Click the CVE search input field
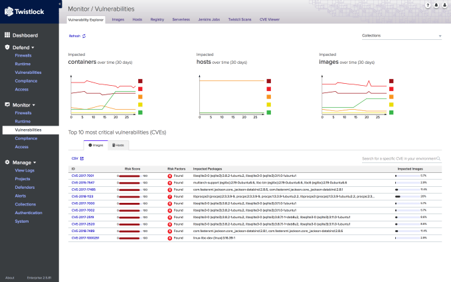Image resolution: width=451 pixels, height=282 pixels. pyautogui.click(x=399, y=159)
